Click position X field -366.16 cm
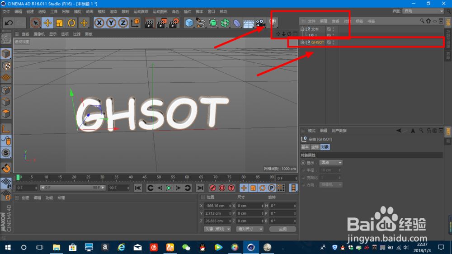This screenshot has height=254, width=452. (218, 206)
